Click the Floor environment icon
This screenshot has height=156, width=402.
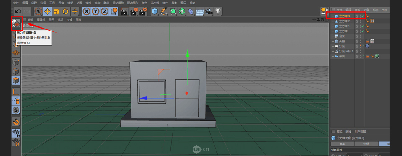[x=200, y=11]
